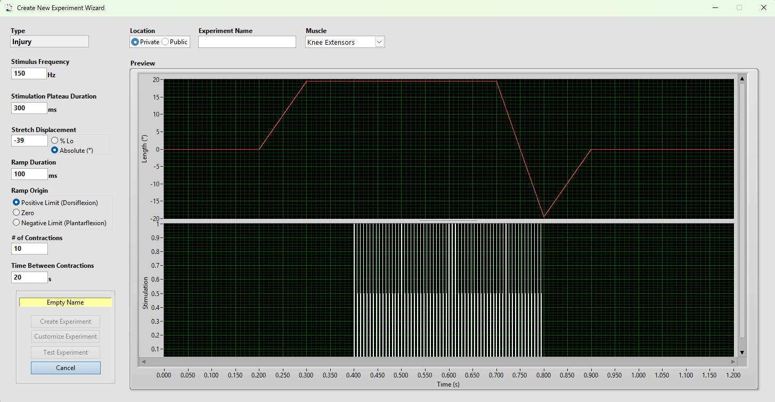Set ramp origin to Zero

(x=16, y=212)
